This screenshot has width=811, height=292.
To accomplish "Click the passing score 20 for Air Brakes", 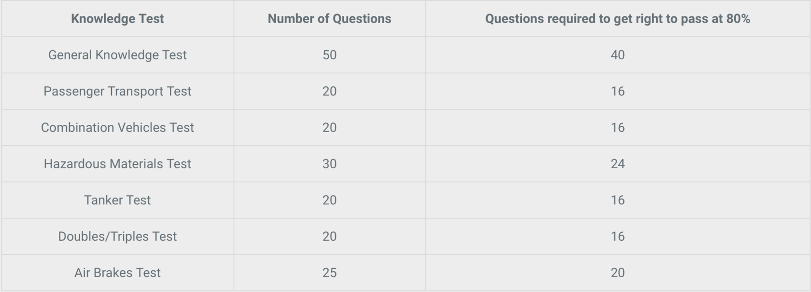I will pos(617,273).
